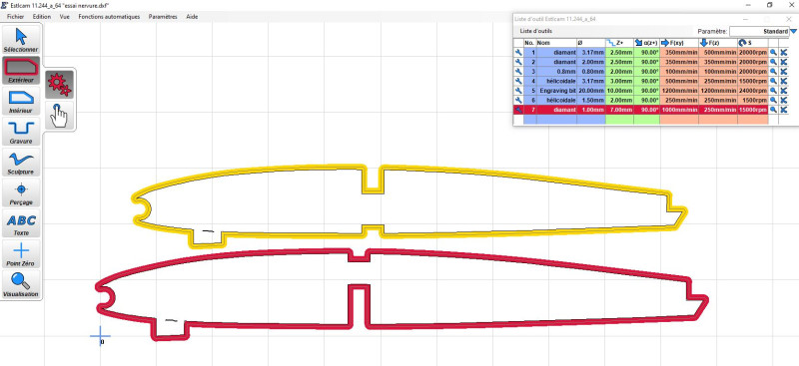Choose the Perçage drilling tool
The image size is (799, 366).
pos(21,192)
